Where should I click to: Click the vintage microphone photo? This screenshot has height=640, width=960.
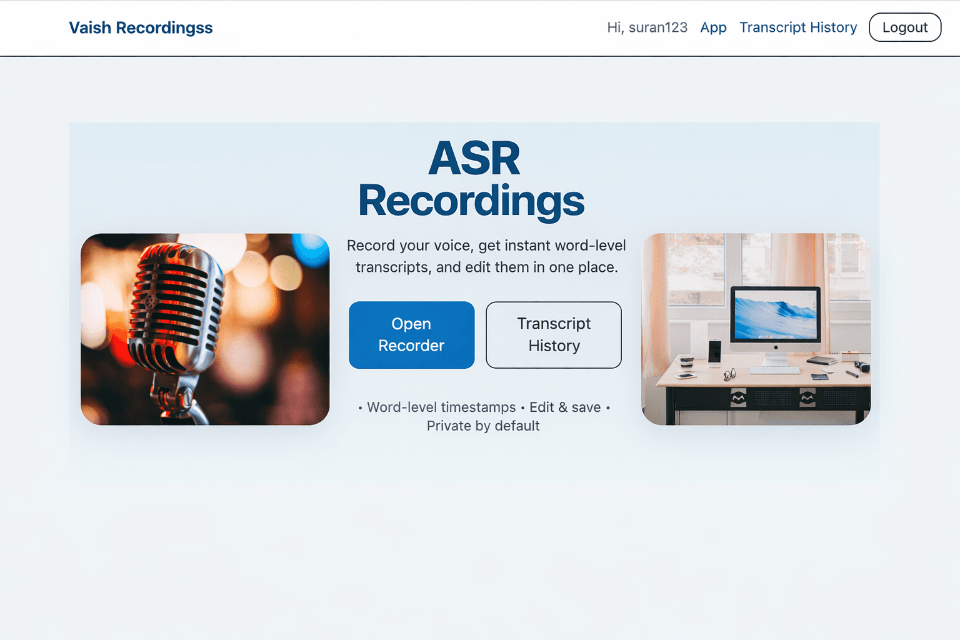(x=205, y=328)
